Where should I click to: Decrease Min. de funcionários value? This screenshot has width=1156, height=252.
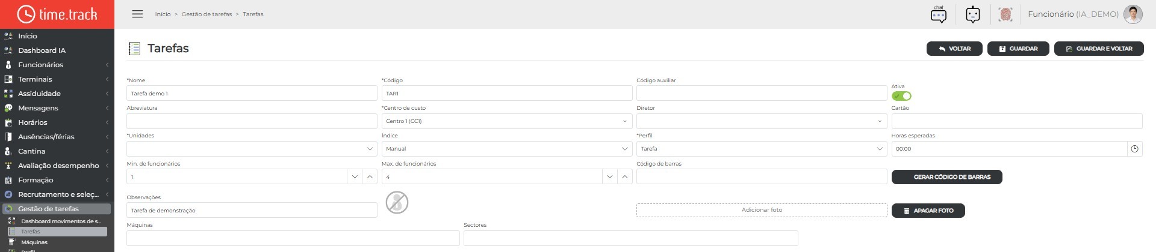click(x=355, y=176)
